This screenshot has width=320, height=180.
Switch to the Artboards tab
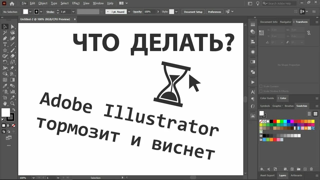[296, 175]
